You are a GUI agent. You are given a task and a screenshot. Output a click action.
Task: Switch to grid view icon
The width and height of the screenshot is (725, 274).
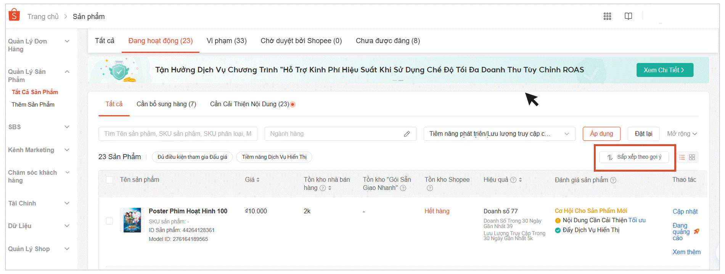click(x=692, y=157)
